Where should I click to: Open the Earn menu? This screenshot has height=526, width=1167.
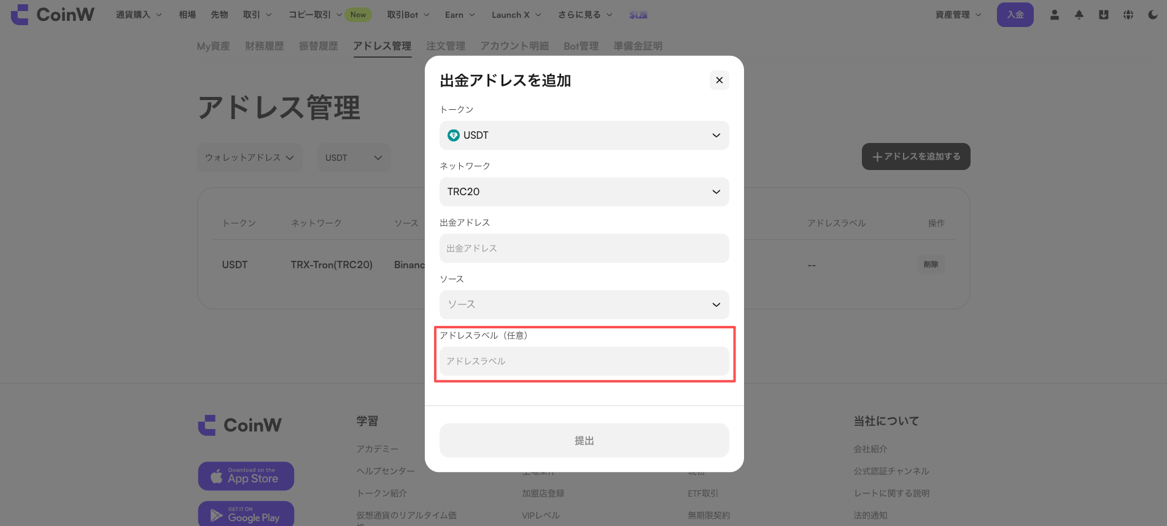pos(460,15)
